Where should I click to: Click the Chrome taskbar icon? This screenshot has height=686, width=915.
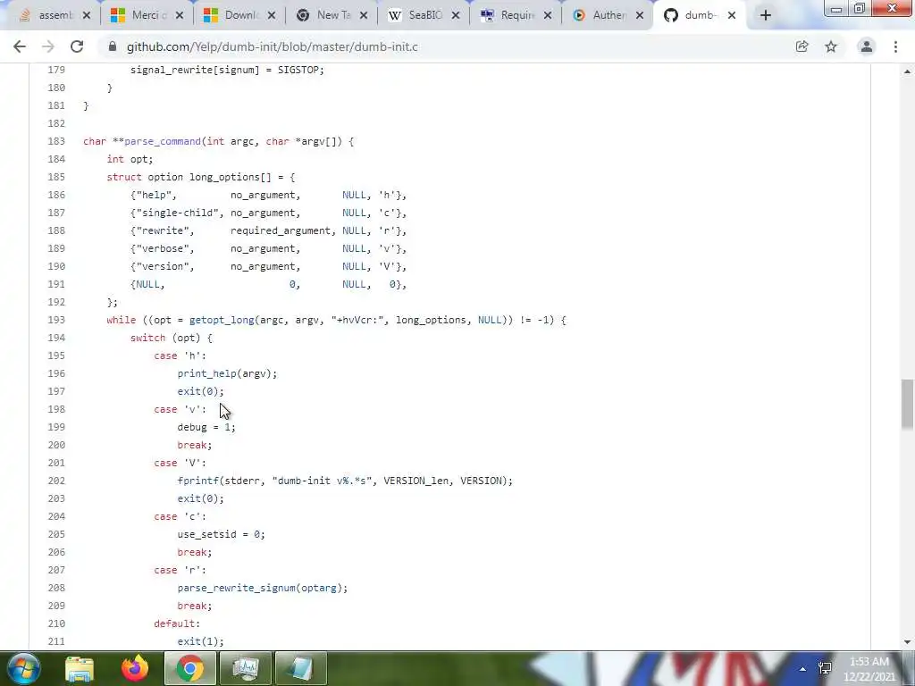(190, 668)
